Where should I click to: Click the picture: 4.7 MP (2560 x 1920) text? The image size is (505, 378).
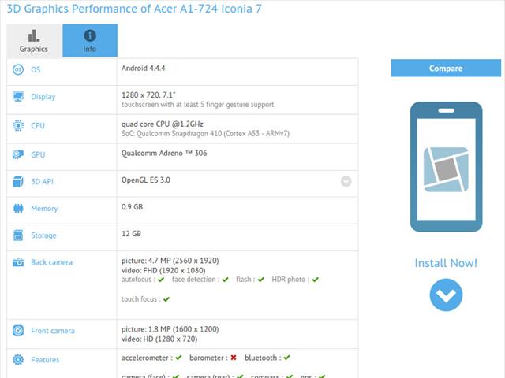(170, 261)
